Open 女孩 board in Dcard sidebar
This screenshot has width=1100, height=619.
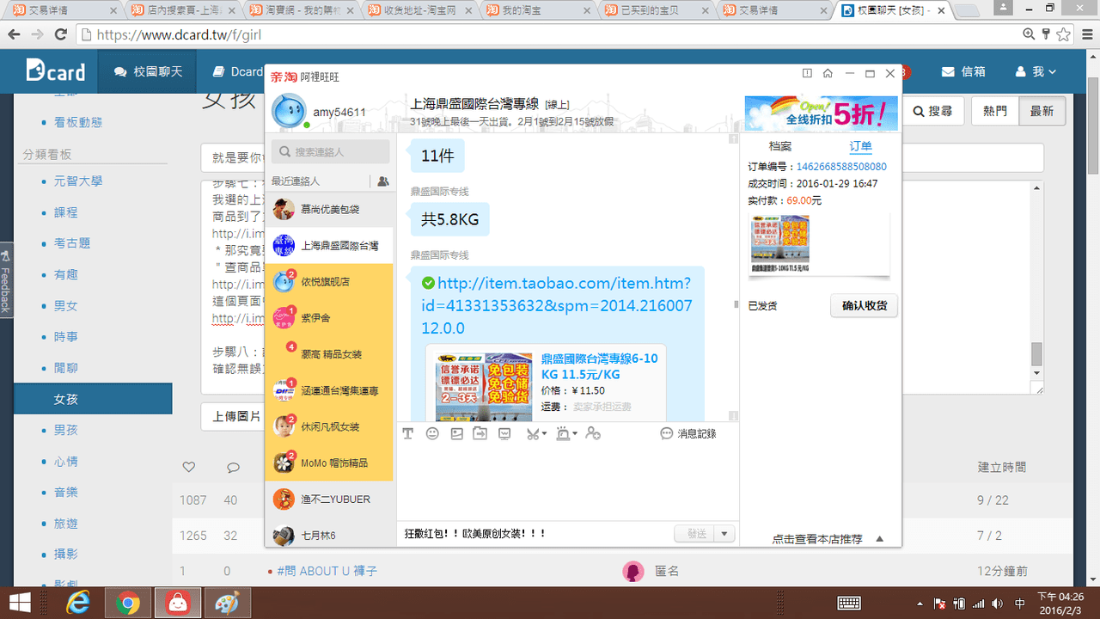click(x=93, y=400)
